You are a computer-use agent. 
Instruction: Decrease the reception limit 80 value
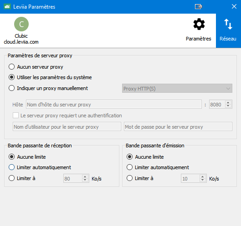[x=85, y=180]
